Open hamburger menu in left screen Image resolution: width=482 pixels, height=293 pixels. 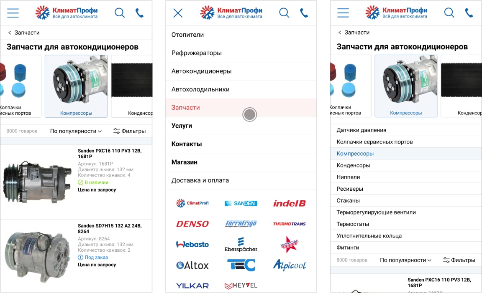[13, 13]
